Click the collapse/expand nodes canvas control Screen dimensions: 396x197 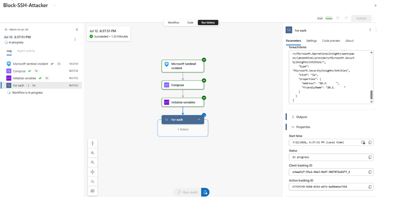pyautogui.click(x=92, y=143)
